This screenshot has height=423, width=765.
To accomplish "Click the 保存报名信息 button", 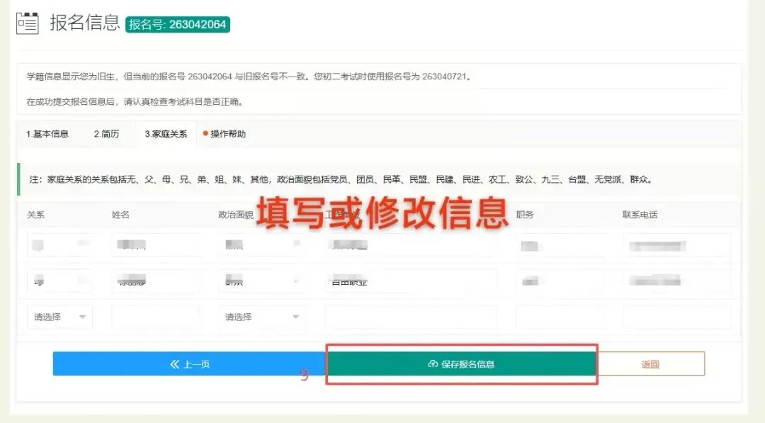I will 462,363.
